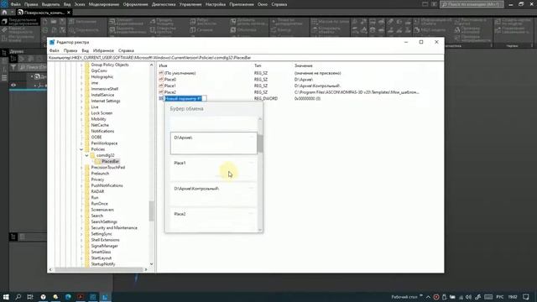Screen dimensions: 537x302
Task: Select the Privacy key folder icon
Action: pos(87,180)
